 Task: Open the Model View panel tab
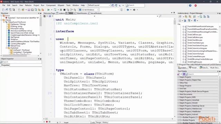[x=193, y=68]
